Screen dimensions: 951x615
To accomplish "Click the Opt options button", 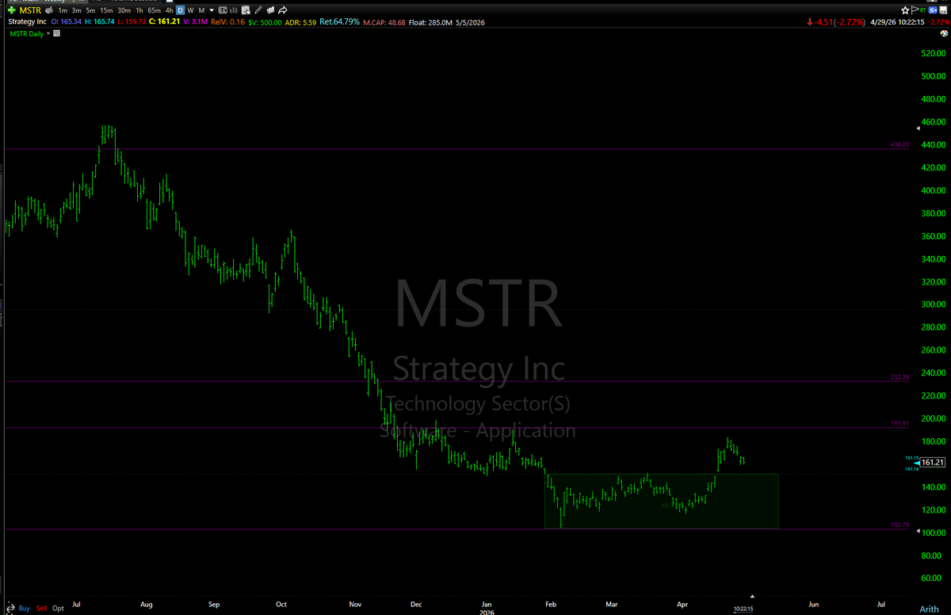I will [58, 608].
